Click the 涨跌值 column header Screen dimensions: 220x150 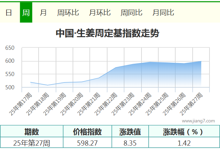pos(130,132)
